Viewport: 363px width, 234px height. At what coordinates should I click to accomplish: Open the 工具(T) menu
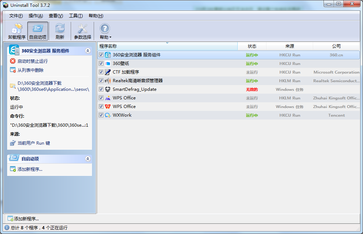(76, 16)
